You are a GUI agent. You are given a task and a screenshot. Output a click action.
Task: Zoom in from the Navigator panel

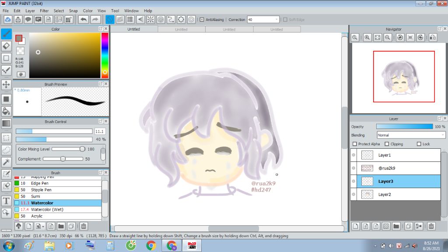click(367, 38)
